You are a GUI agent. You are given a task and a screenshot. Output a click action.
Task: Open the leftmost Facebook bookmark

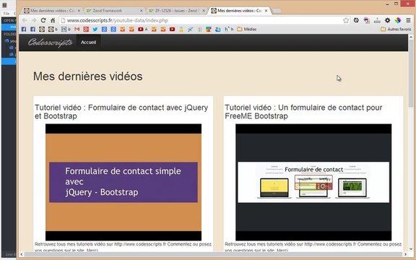(x=24, y=29)
